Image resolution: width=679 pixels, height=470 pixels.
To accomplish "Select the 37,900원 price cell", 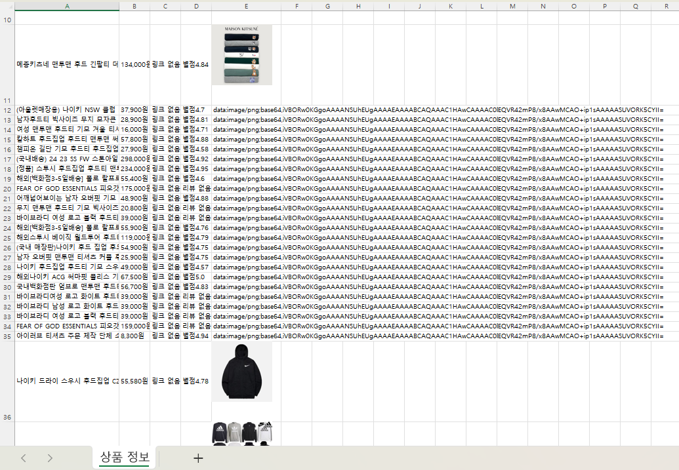I will (x=134, y=110).
